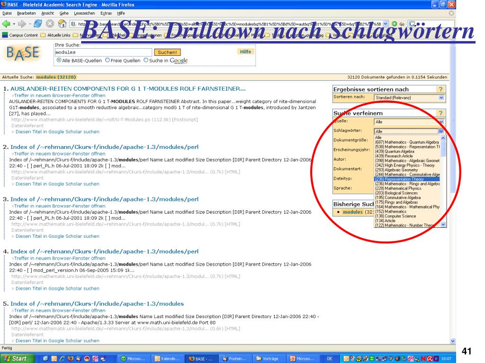Click the red N icon in the system tray
485x363 pixels.
point(423,358)
